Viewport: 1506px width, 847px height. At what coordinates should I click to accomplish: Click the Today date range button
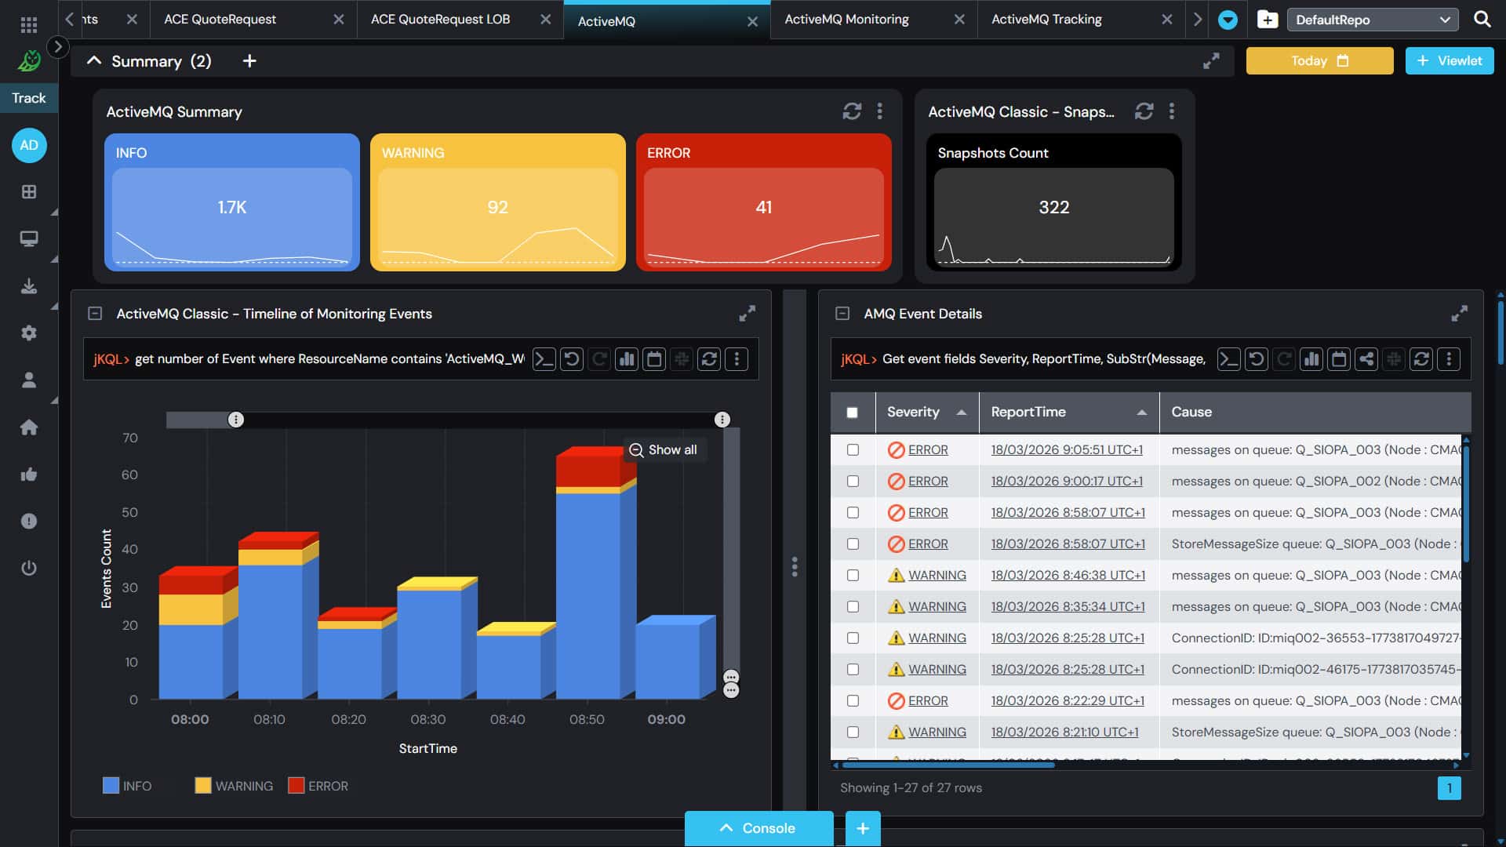point(1319,60)
